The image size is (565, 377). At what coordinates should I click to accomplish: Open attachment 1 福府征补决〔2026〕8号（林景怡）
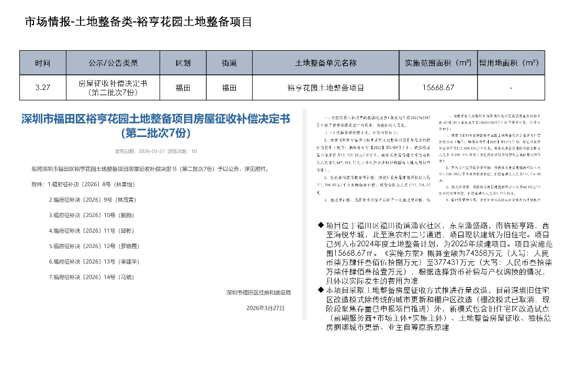click(91, 185)
